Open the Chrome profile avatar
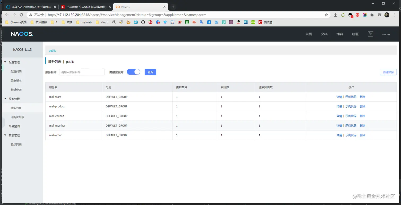This screenshot has height=205, width=401. (387, 15)
